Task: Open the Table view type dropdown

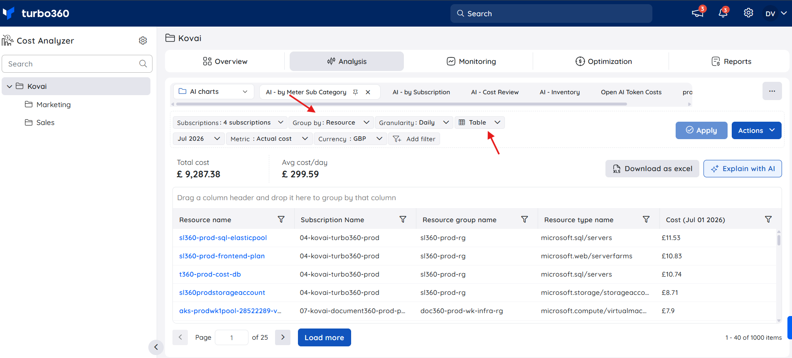Action: 480,123
